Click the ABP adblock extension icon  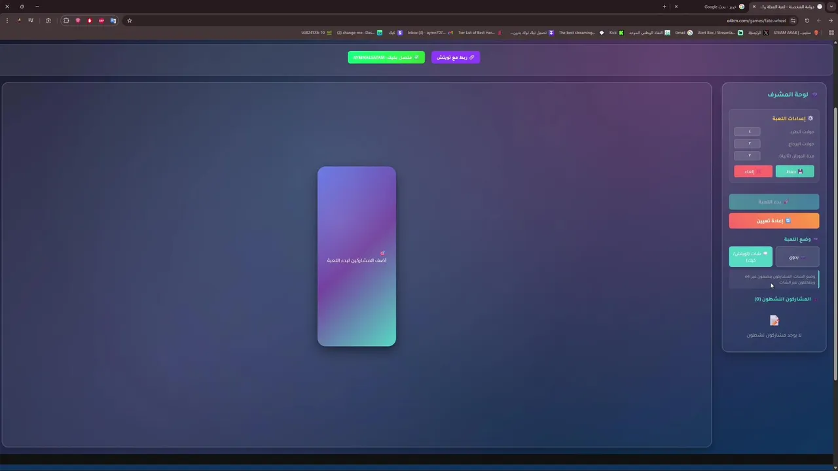pyautogui.click(x=101, y=20)
